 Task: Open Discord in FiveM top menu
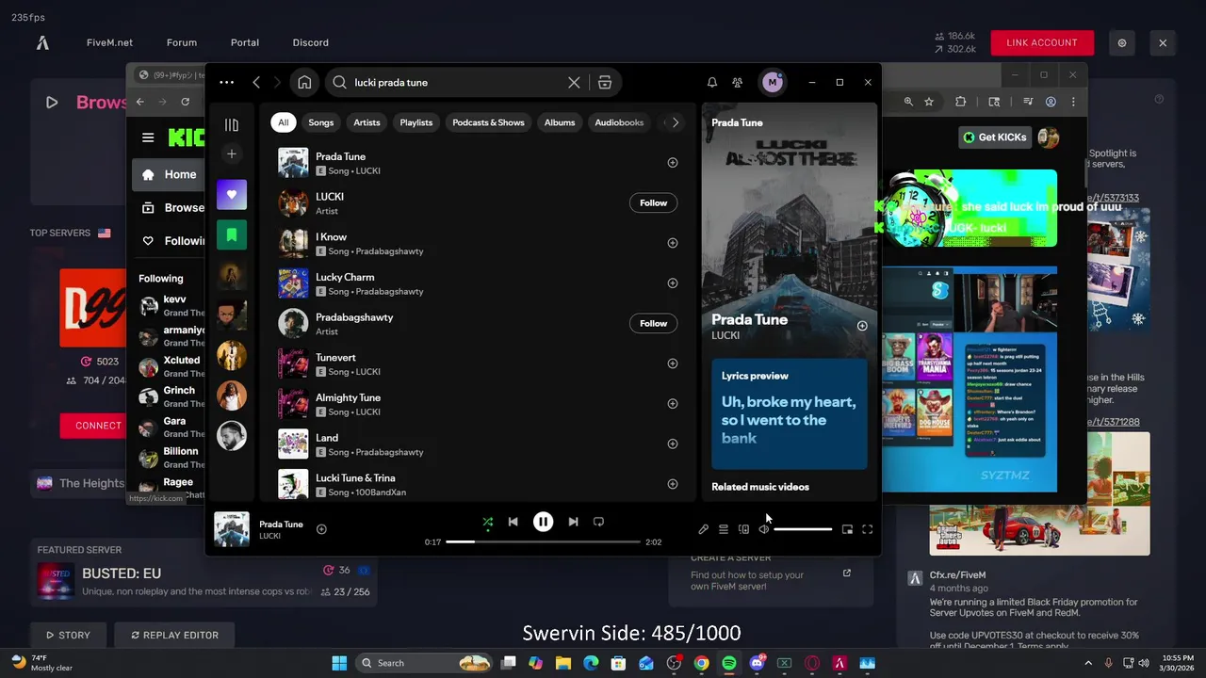tap(311, 42)
